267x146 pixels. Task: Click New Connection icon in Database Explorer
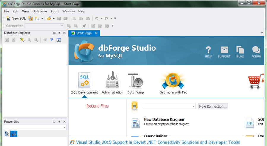(22, 40)
